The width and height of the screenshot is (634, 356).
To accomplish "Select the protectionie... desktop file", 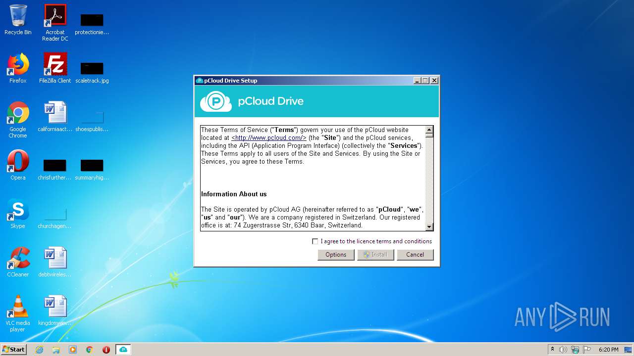I will (x=92, y=24).
